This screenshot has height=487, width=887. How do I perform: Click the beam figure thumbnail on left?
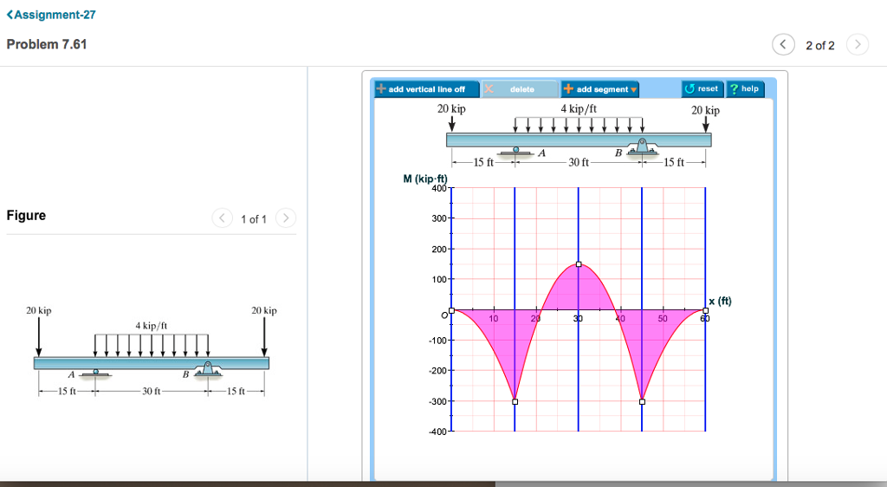151,351
